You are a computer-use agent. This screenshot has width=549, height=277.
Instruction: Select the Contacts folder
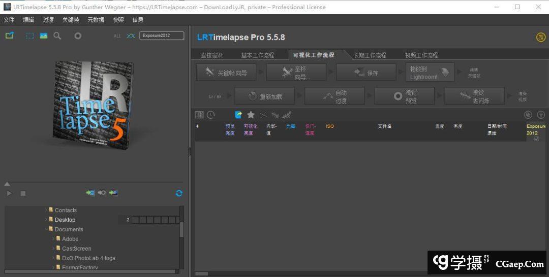[x=66, y=210]
